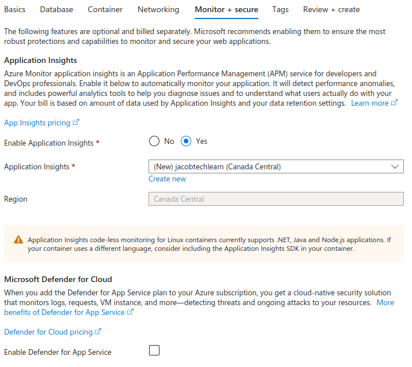Open the Networking tab

pos(158,10)
